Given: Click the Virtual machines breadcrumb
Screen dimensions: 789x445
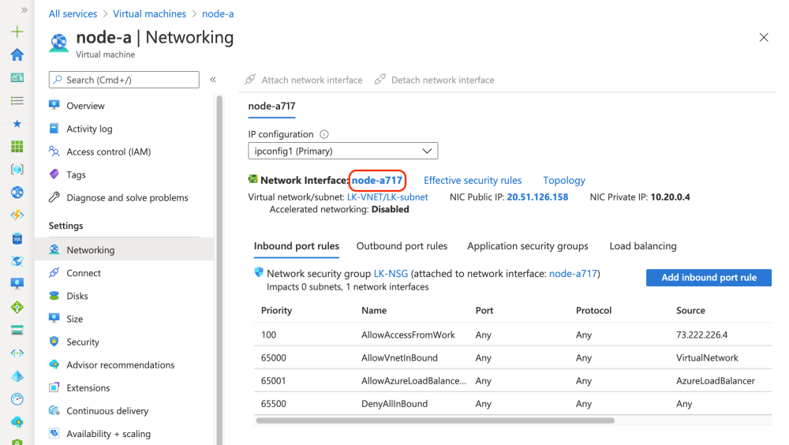Looking at the screenshot, I should pyautogui.click(x=149, y=14).
